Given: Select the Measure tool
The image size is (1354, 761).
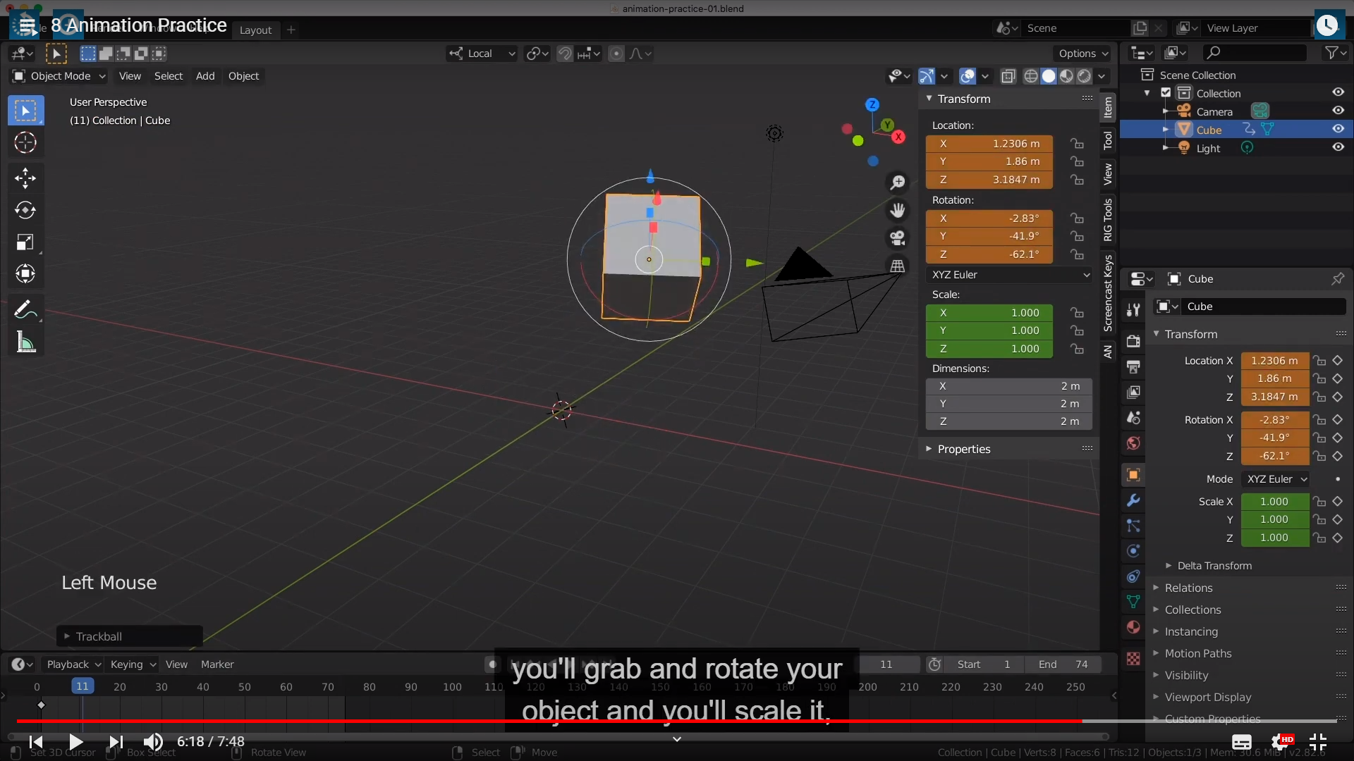Looking at the screenshot, I should 25,342.
